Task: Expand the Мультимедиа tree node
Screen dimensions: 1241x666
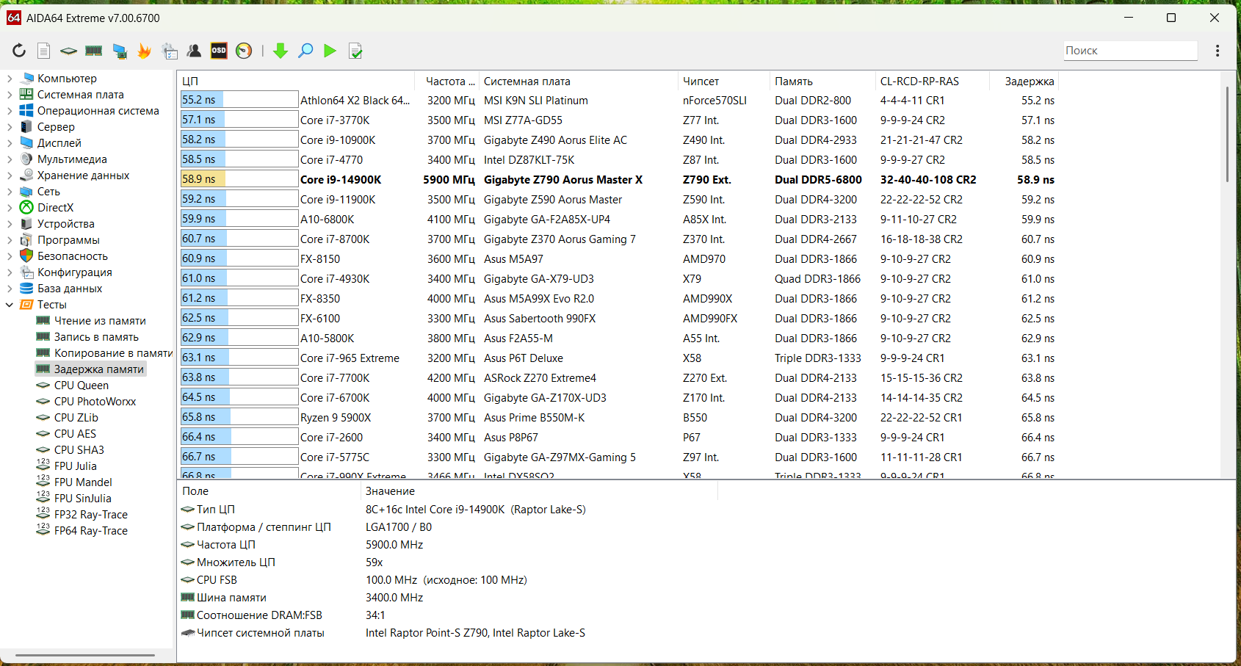Action: coord(10,159)
